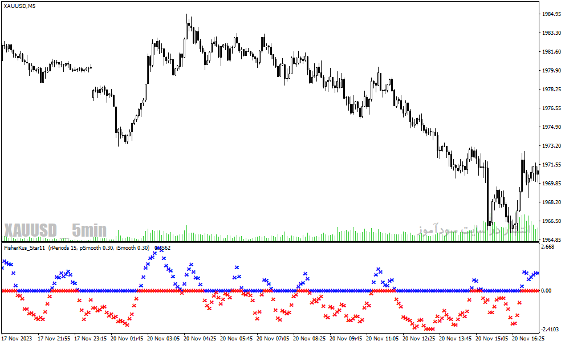Select the FisherKus_Star11 indicator label
This screenshot has width=565, height=345.
tap(25, 247)
